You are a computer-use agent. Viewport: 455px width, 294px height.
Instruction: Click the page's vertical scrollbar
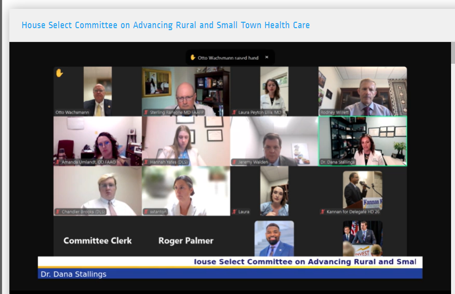453,167
